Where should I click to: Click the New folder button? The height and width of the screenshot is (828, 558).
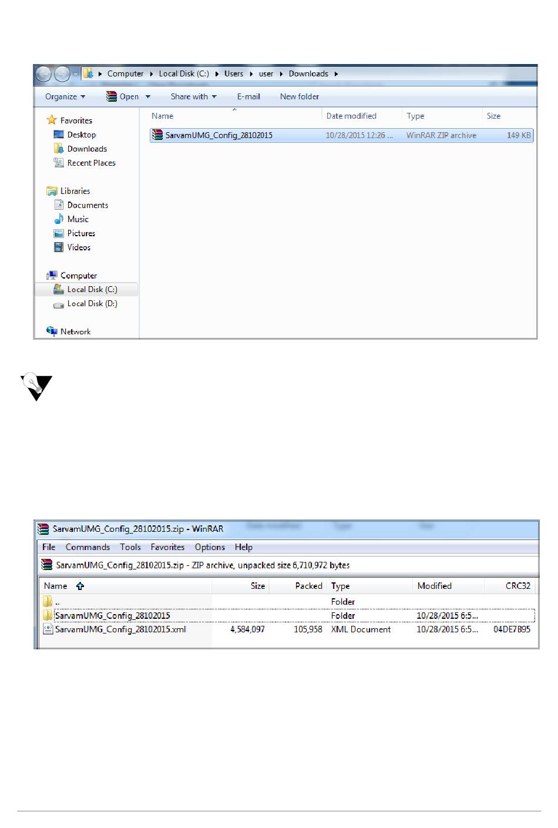pos(300,97)
